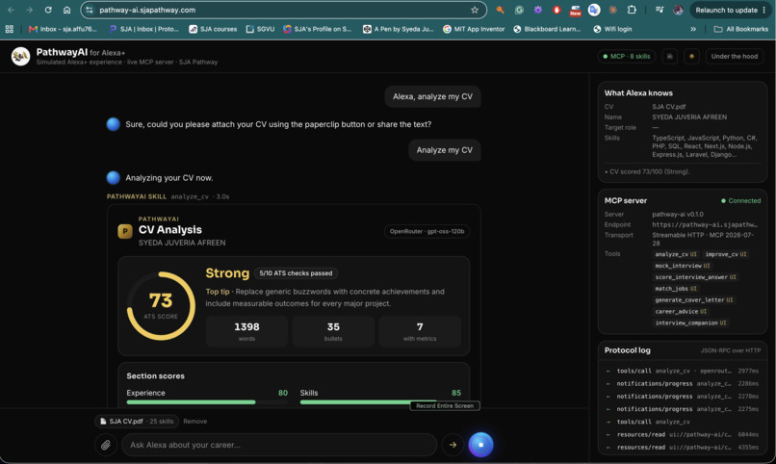776x464 pixels.
Task: Open the MIT App Inventor bookmark
Action: pyautogui.click(x=474, y=29)
